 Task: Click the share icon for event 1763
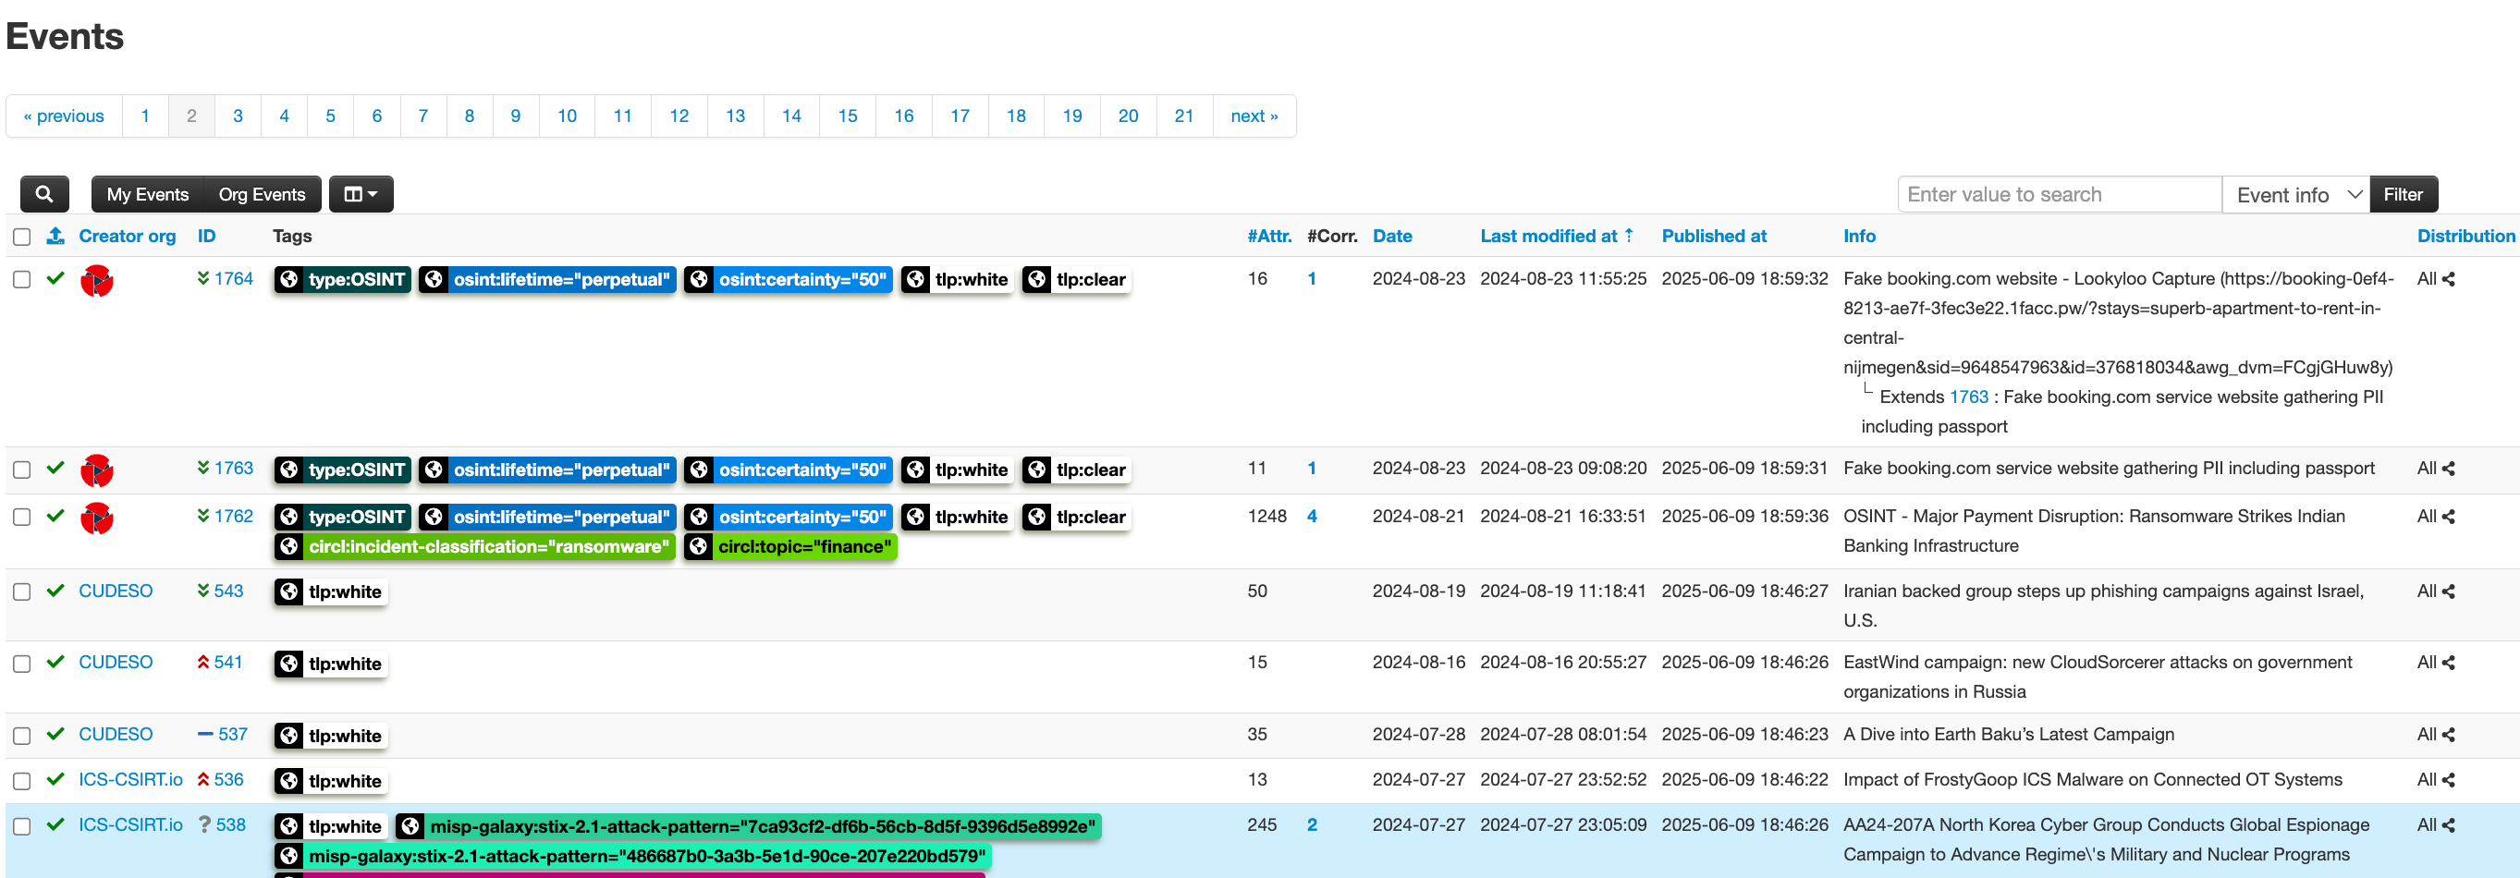[x=2449, y=469]
